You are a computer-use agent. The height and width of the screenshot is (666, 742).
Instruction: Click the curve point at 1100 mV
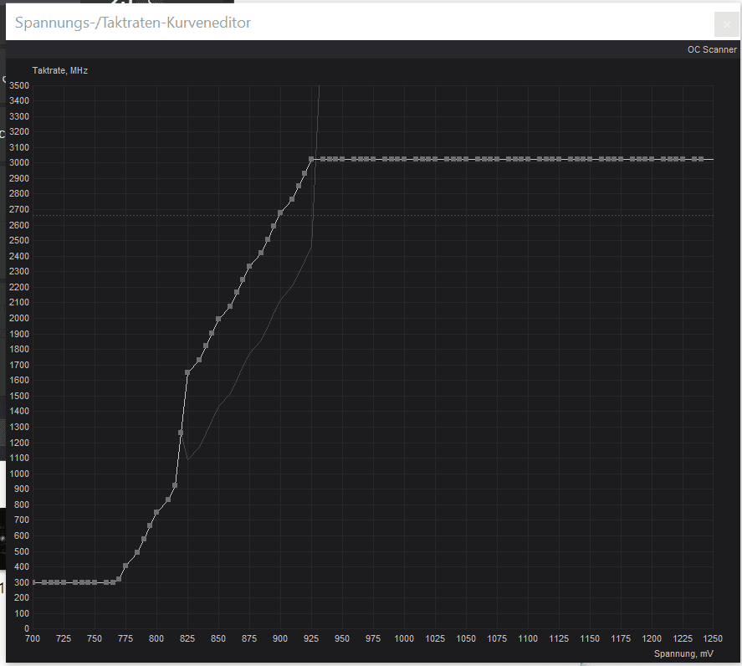[x=528, y=159]
